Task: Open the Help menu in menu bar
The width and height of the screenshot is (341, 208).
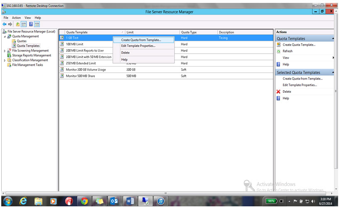Action: 38,17
